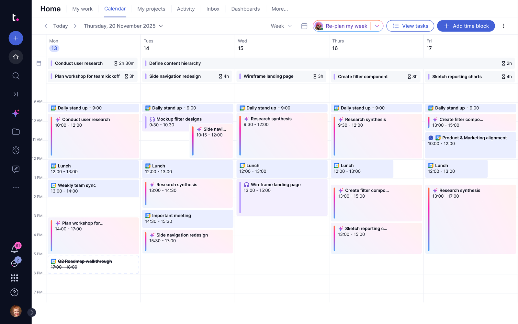
Task: Open the help question mark icon
Action: pyautogui.click(x=15, y=292)
